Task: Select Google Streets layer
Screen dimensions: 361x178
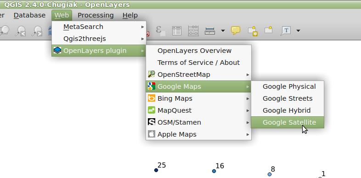Action: coord(288,98)
